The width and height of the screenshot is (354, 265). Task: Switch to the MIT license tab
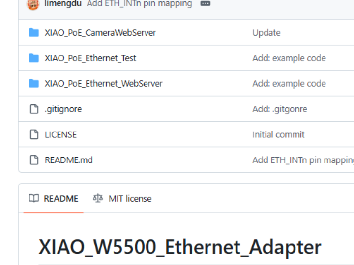click(130, 199)
